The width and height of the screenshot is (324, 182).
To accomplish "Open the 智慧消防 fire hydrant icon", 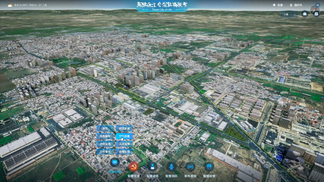I will 171,167.
